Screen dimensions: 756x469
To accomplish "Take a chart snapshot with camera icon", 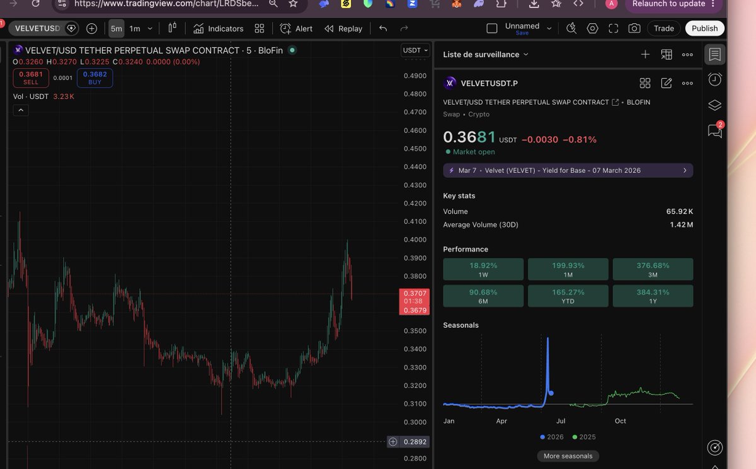I will pos(634,28).
